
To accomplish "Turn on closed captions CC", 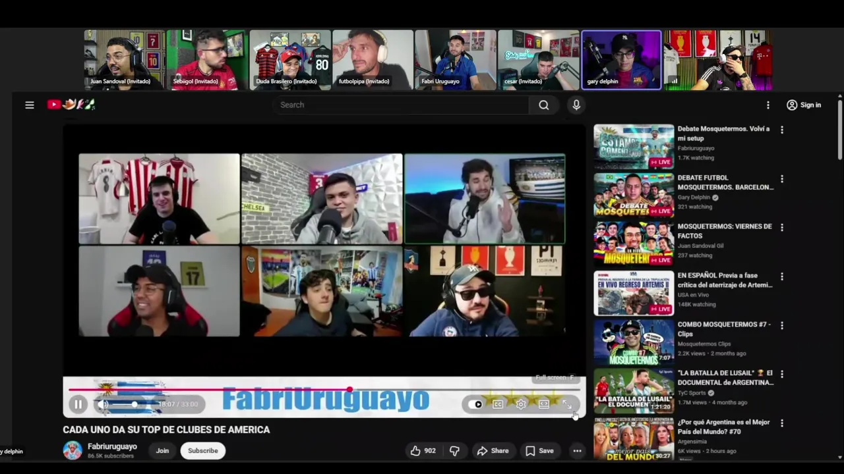I will tap(498, 404).
